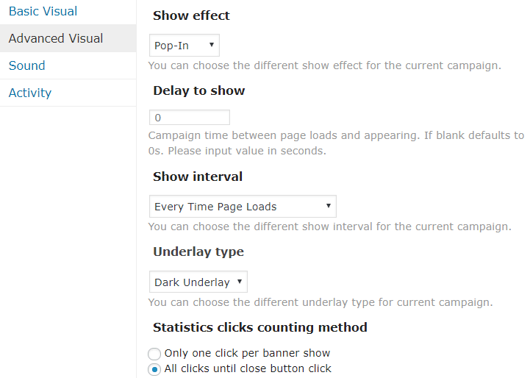The height and width of the screenshot is (378, 530).
Task: Go to the Activity tab
Action: (30, 93)
